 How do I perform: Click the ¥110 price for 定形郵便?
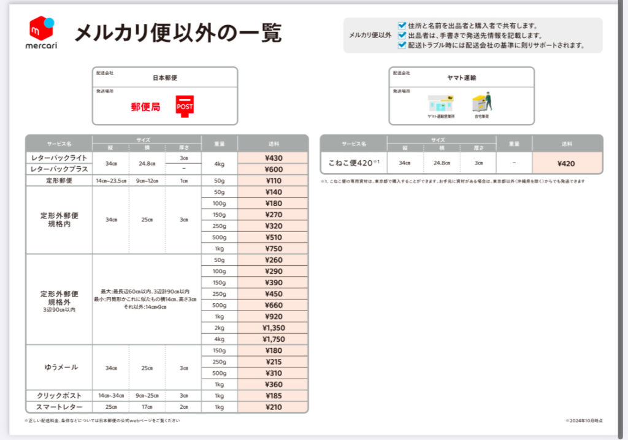(274, 180)
